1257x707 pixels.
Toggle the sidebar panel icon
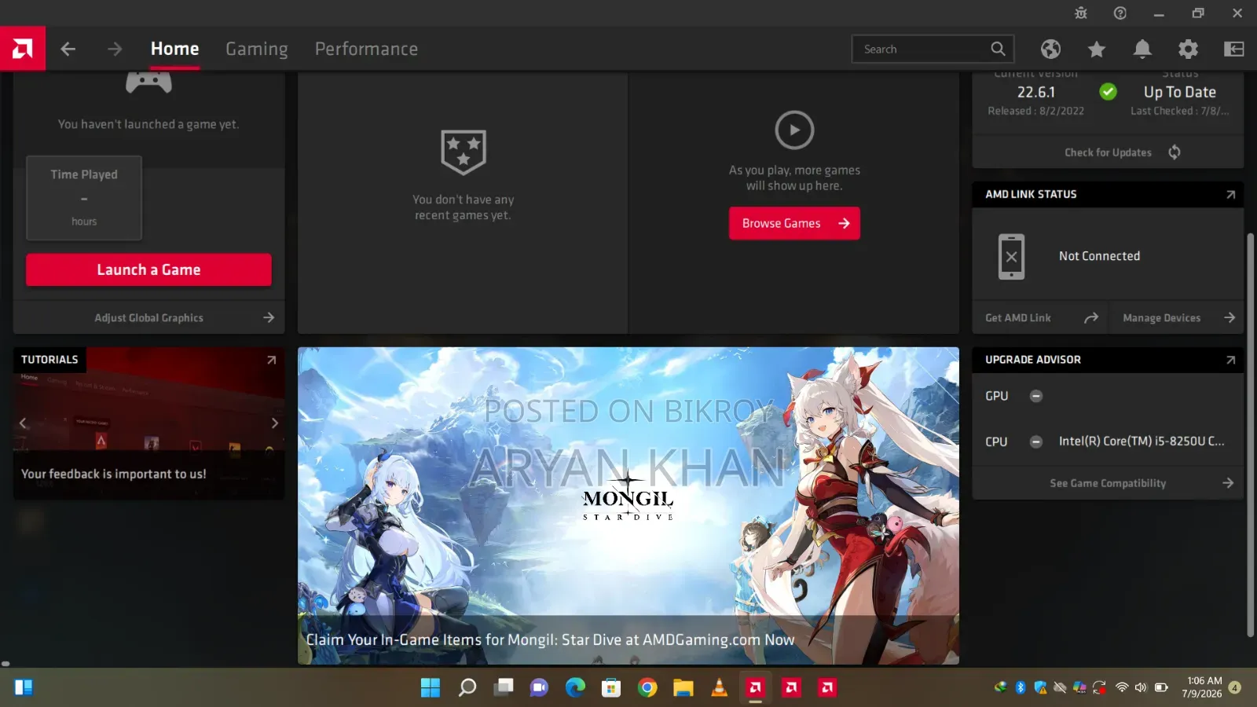tap(1234, 49)
